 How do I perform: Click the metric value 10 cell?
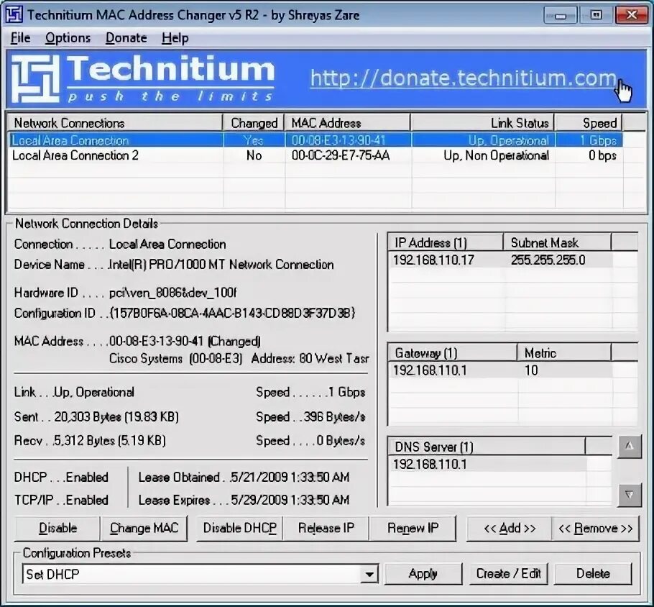[x=531, y=370]
